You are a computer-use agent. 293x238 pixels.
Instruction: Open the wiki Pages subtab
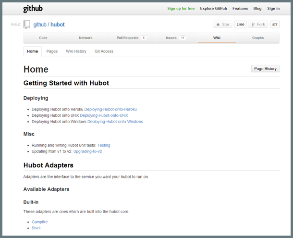(52, 51)
